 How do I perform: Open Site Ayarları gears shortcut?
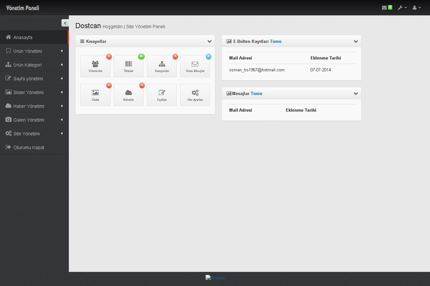click(195, 95)
